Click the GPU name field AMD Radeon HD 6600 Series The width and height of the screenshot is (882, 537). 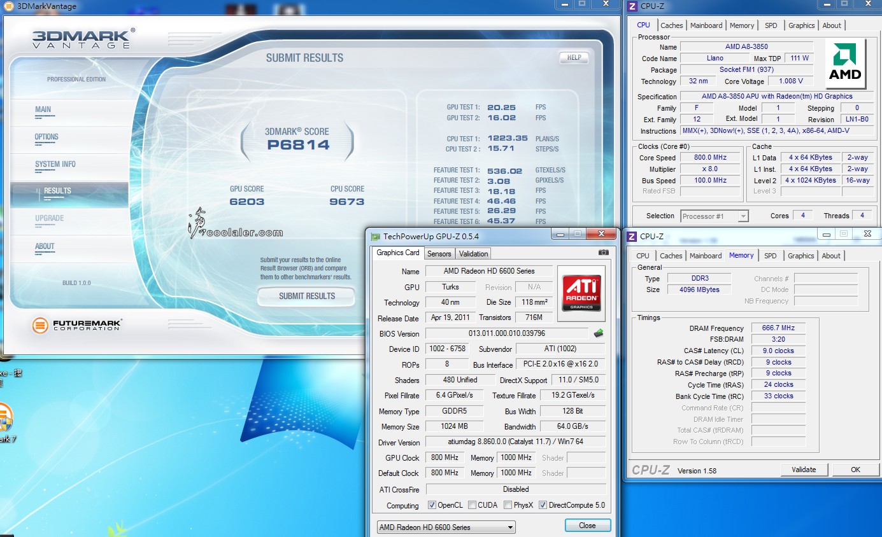click(489, 271)
